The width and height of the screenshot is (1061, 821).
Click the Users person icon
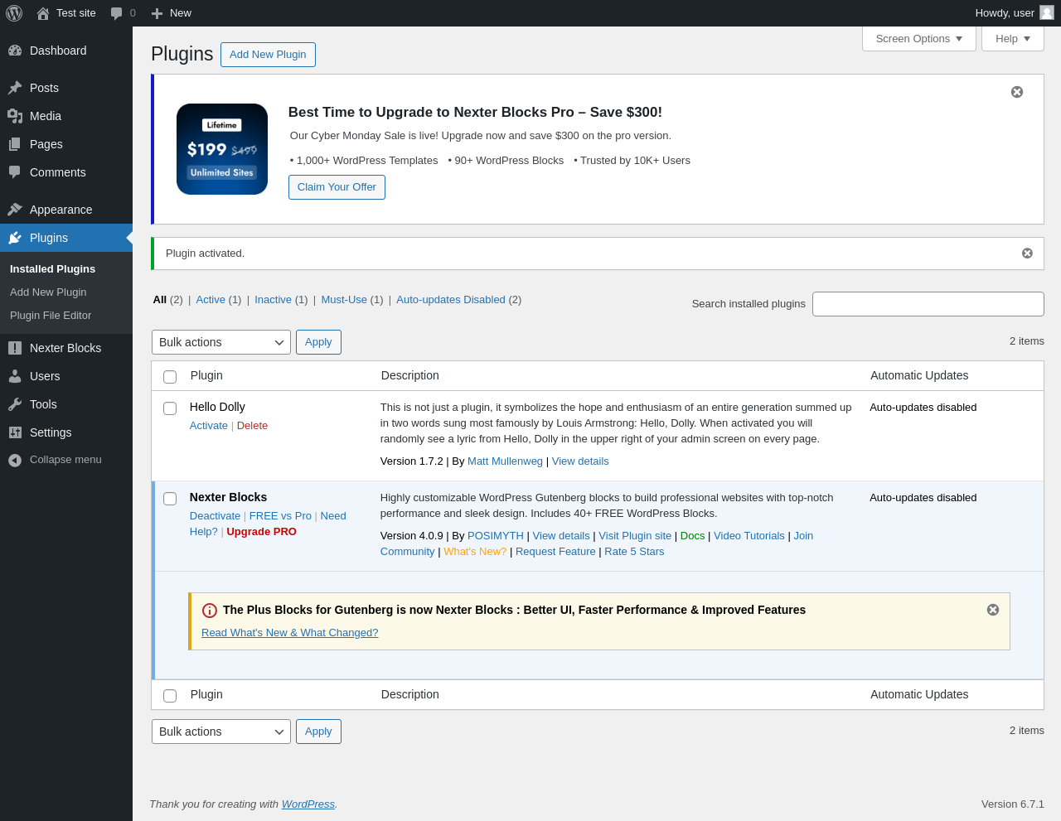tap(15, 376)
